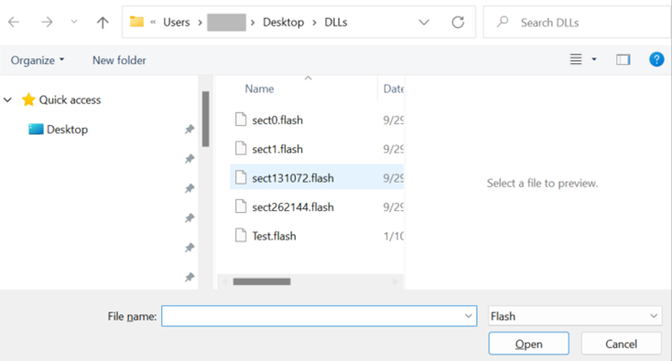Open the Flash file type dropdown
The width and height of the screenshot is (672, 361).
tap(575, 316)
